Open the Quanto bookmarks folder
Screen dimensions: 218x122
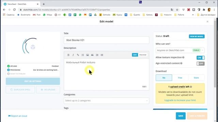click(x=135, y=15)
